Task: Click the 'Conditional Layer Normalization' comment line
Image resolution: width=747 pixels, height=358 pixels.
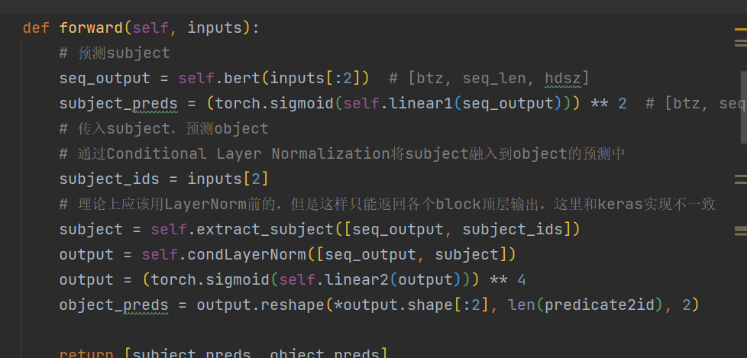Action: tap(342, 153)
